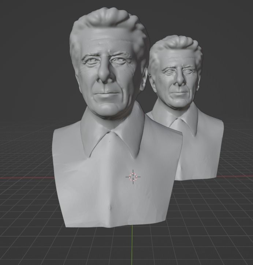Click the 3D cursor crosshair

click(x=133, y=177)
